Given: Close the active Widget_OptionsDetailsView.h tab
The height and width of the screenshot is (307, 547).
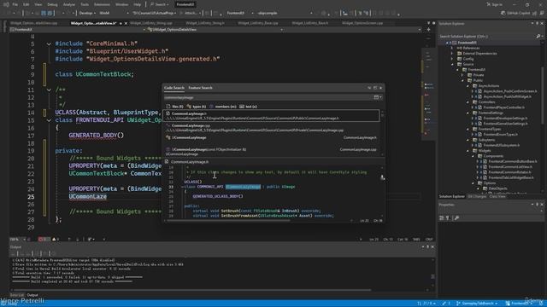Looking at the screenshot, I should click(126, 23).
